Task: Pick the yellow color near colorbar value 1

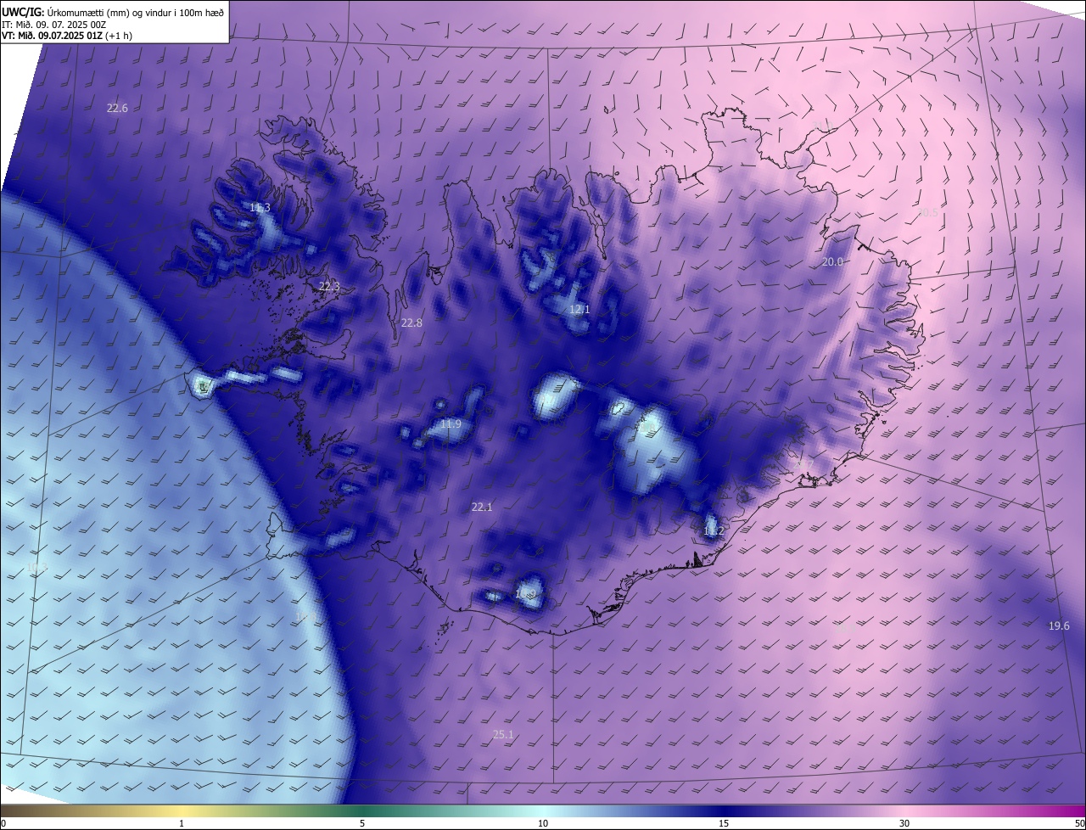Action: click(182, 810)
